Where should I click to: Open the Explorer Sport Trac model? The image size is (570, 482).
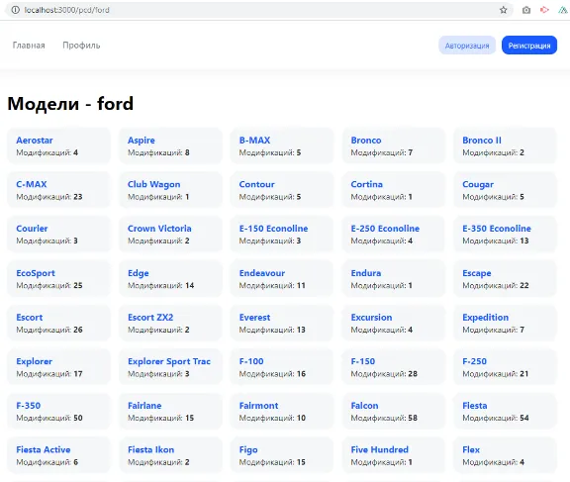[169, 361]
